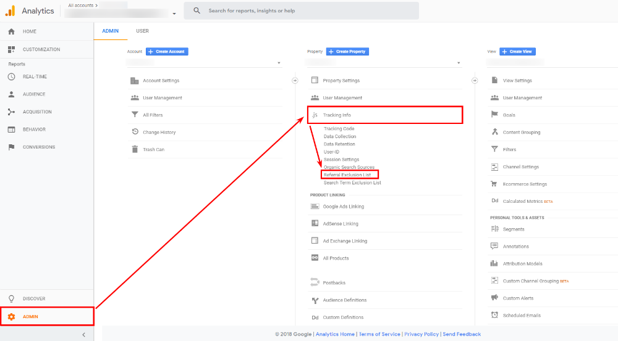The height and width of the screenshot is (341, 618).
Task: Click the Discover lightbulb icon
Action: pos(11,298)
